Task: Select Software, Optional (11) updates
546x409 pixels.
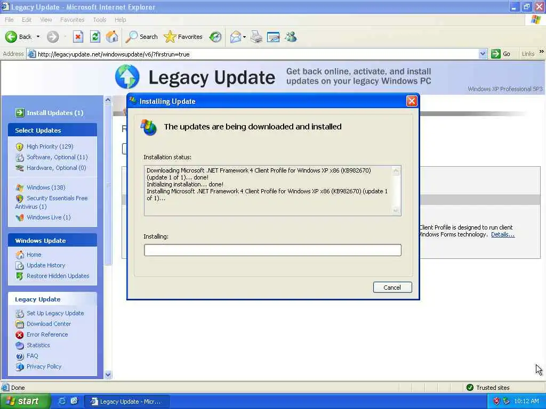Action: click(x=57, y=157)
